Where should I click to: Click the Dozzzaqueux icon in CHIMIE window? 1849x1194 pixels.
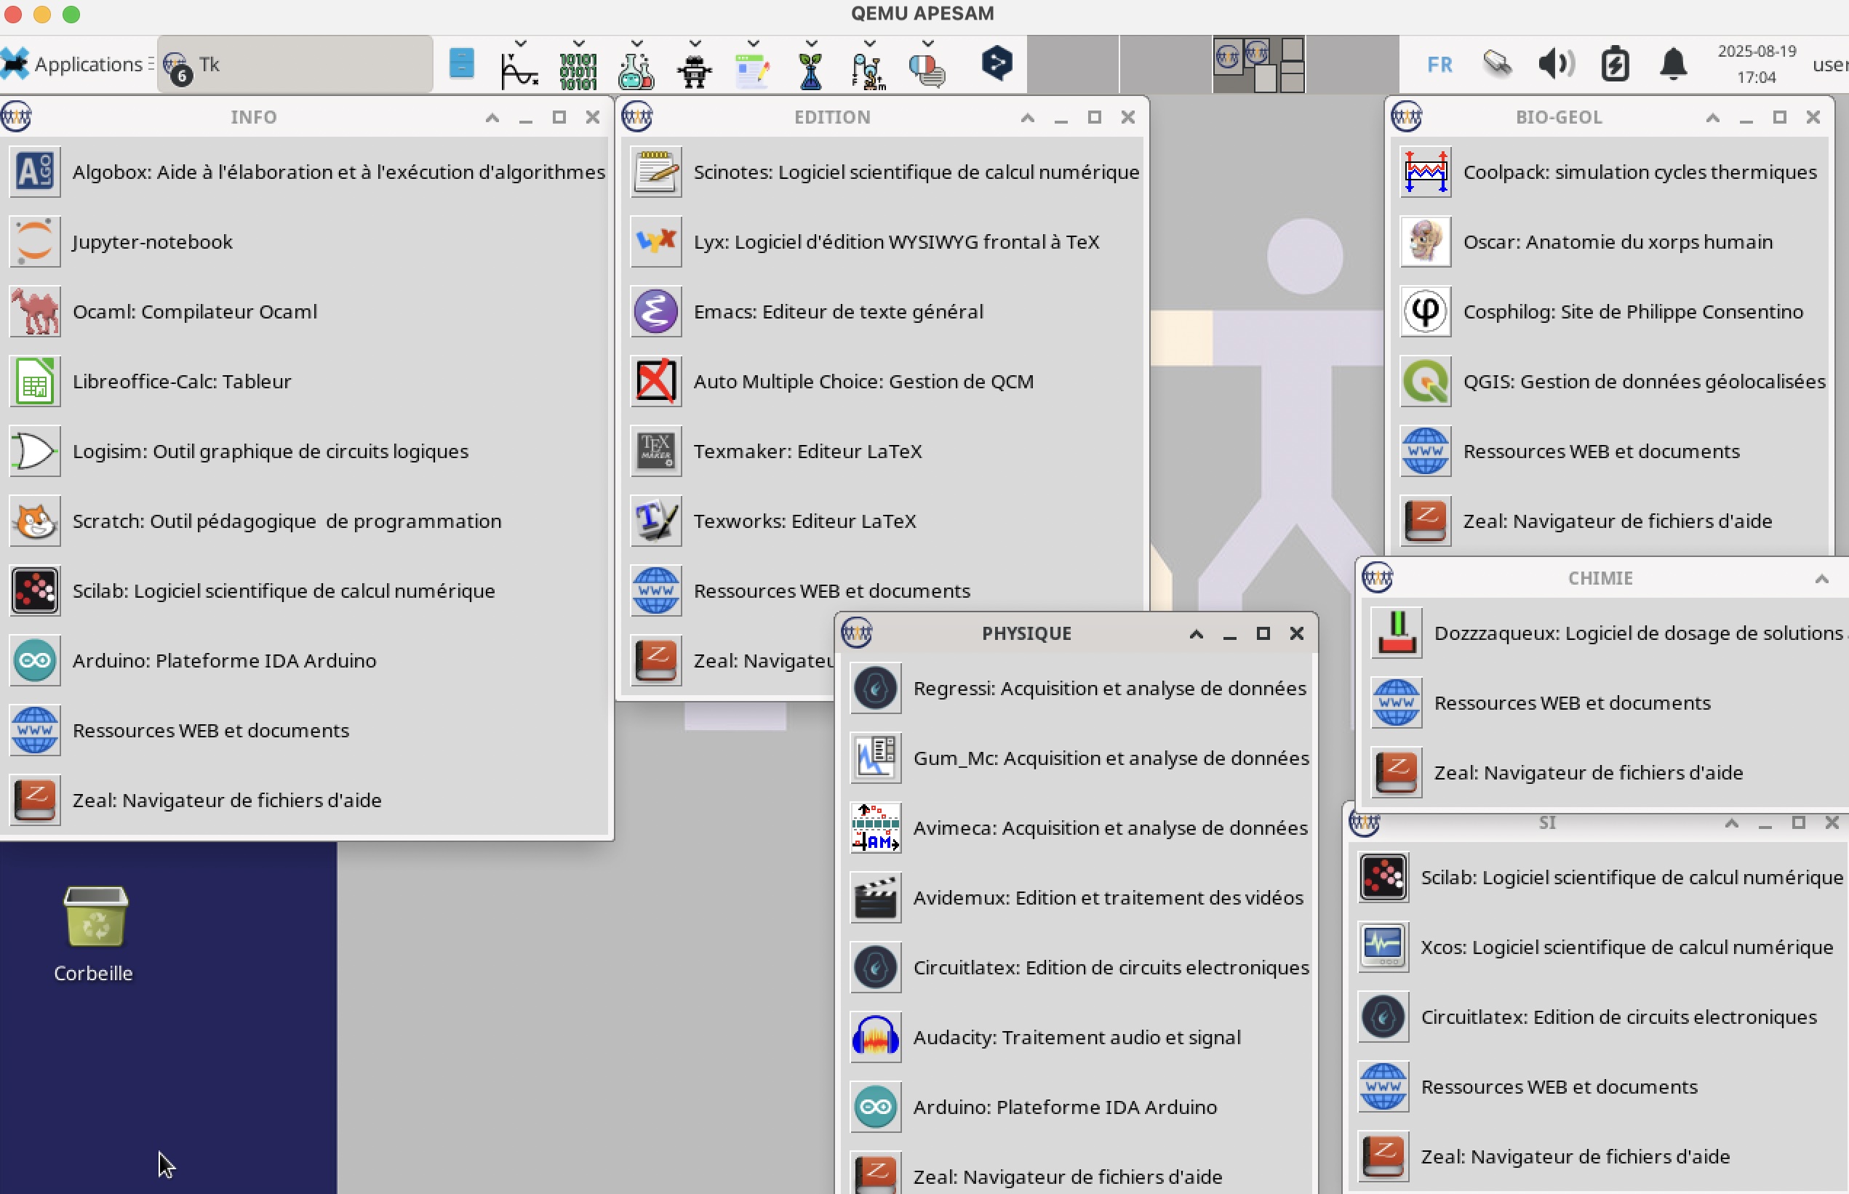1397,633
